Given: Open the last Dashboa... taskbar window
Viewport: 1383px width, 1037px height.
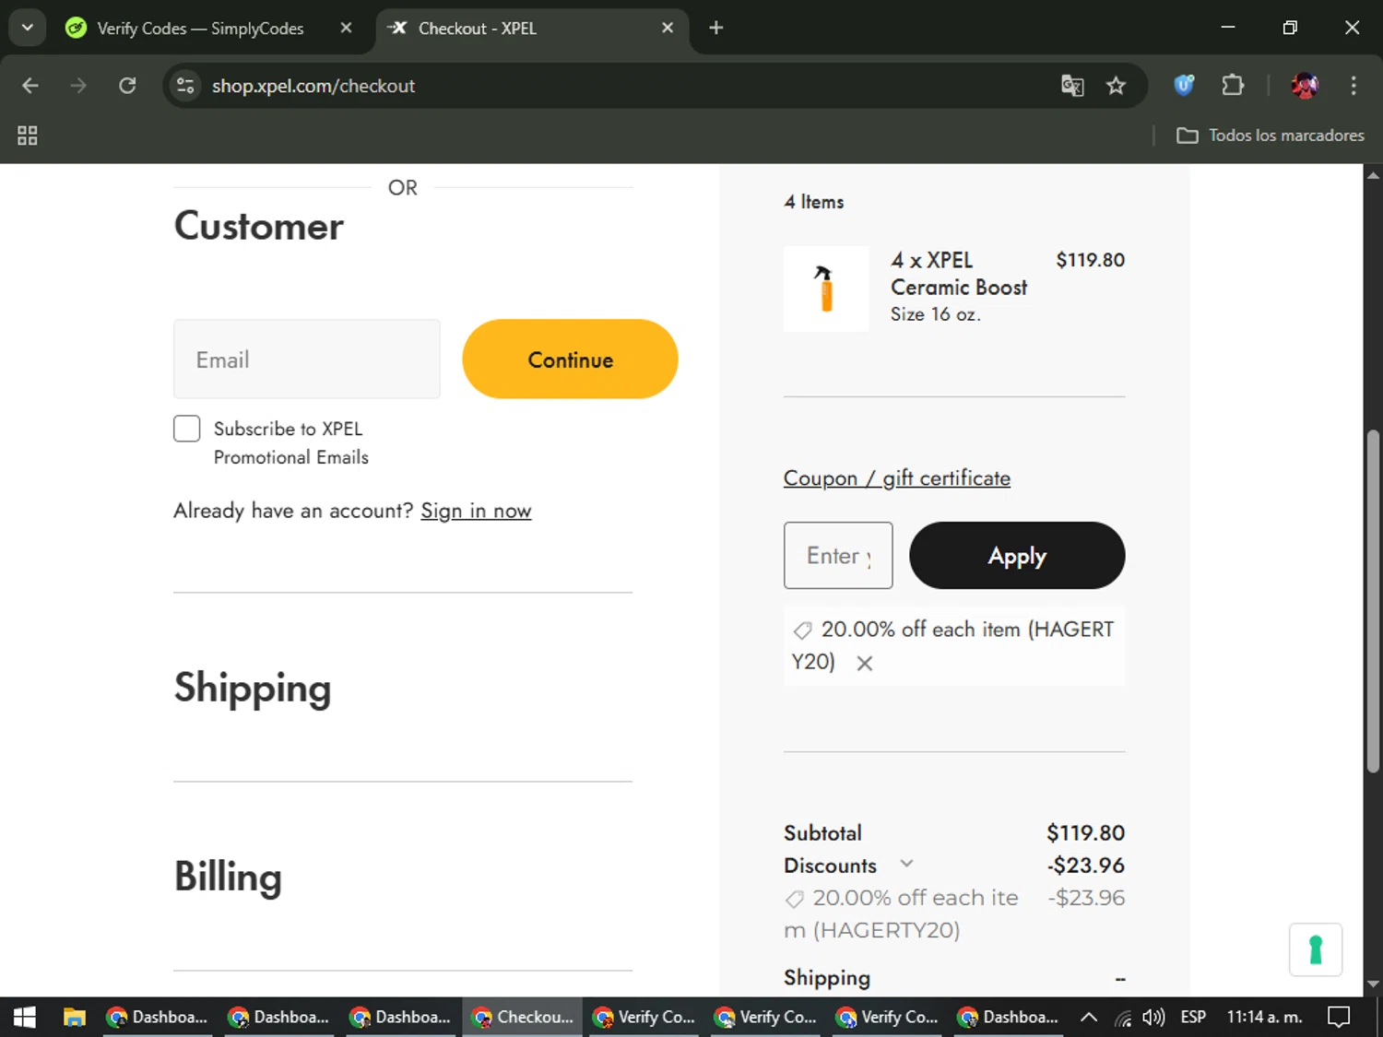Looking at the screenshot, I should click(x=1009, y=1017).
